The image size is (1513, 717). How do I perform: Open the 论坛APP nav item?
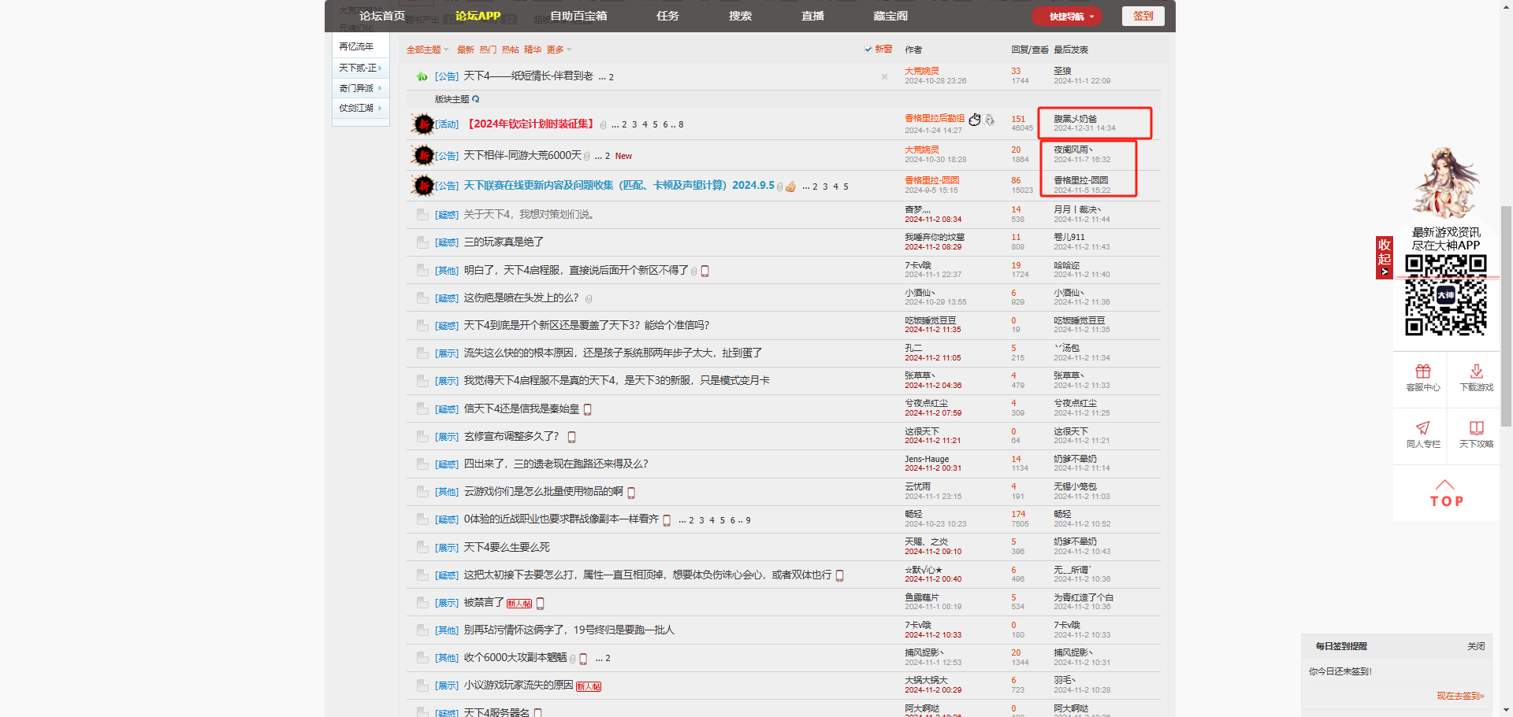[478, 16]
